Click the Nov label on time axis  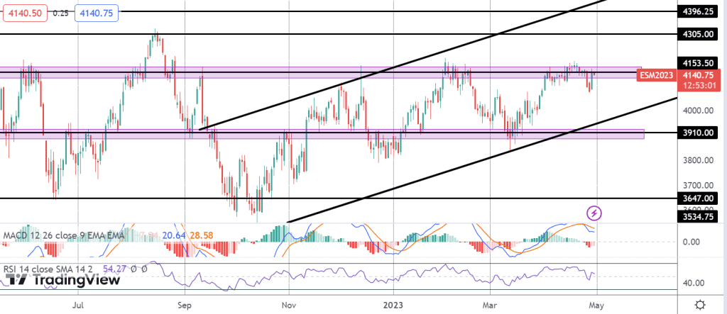289,304
